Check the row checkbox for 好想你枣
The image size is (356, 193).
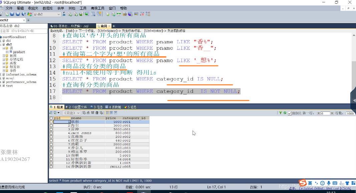[x=51, y=159]
